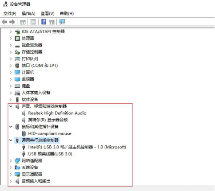This screenshot has width=215, height=191.
Task: Expand the 监视器 node chevron
Action: (x=11, y=79)
